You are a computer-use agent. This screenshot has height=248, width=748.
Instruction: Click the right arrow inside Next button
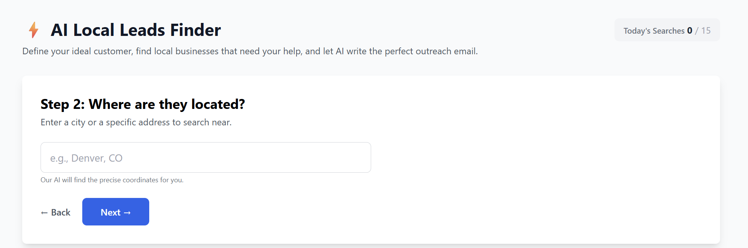(x=127, y=213)
